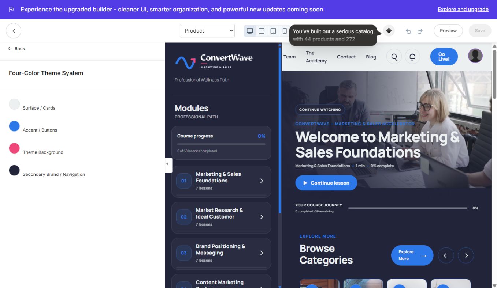Click the '0 of 58 lessons completed' text

197,151
